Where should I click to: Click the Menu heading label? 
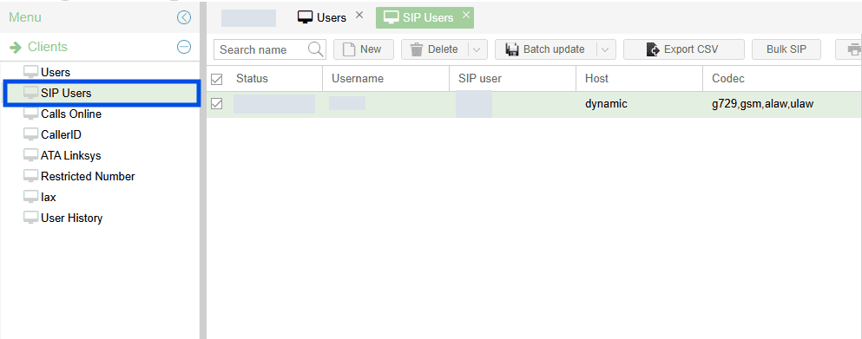[x=24, y=17]
